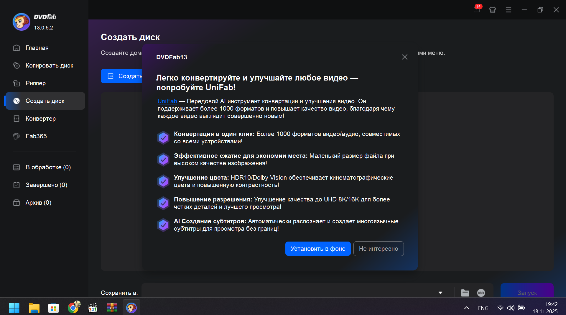Click the DVDFab taskbar icon
Image resolution: width=566 pixels, height=315 pixels.
click(x=131, y=308)
